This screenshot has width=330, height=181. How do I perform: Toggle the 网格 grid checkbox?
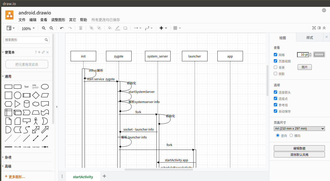276,54
